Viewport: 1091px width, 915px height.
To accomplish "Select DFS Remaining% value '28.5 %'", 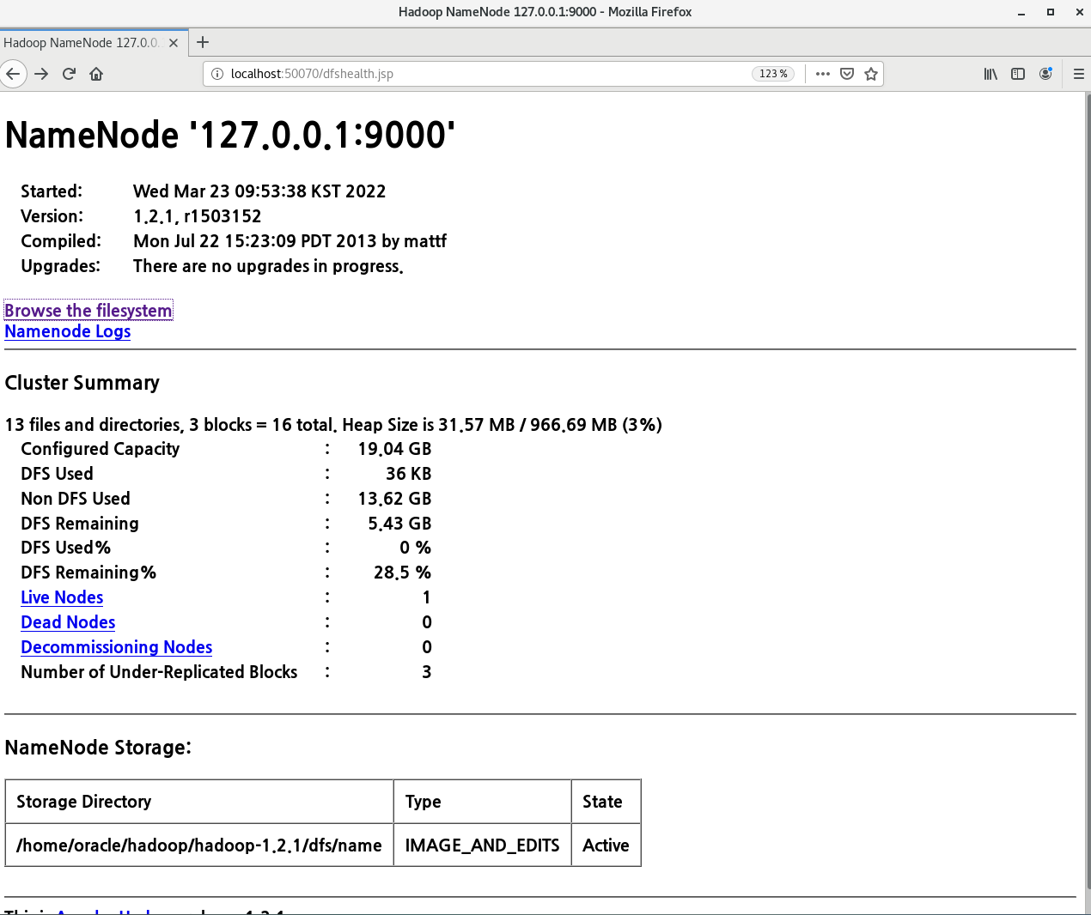I will 402,573.
